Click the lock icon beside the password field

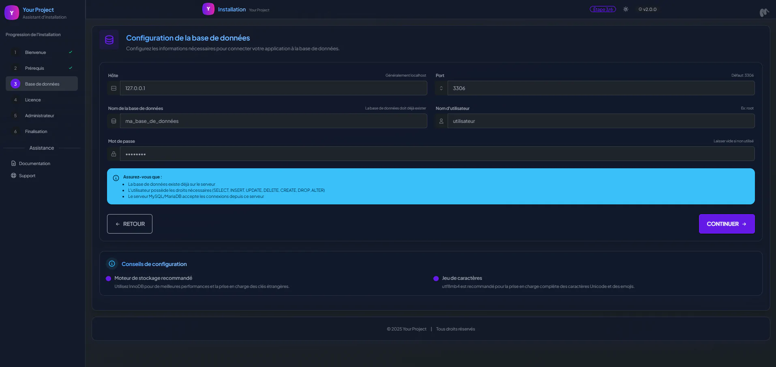114,154
